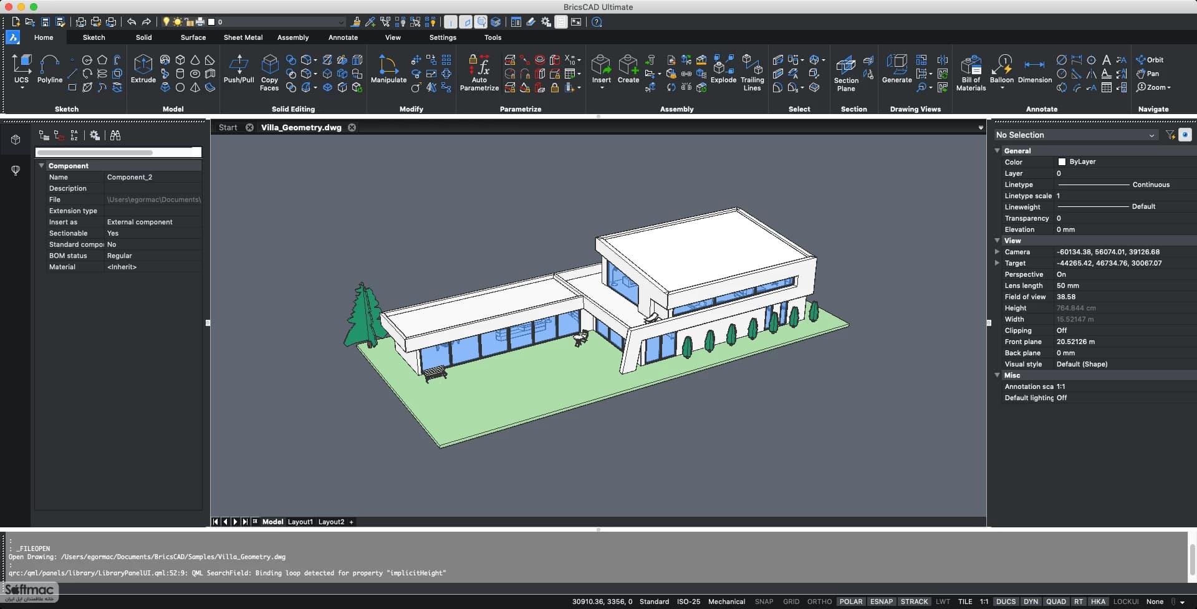Disable POLAR tracking

tap(850, 602)
